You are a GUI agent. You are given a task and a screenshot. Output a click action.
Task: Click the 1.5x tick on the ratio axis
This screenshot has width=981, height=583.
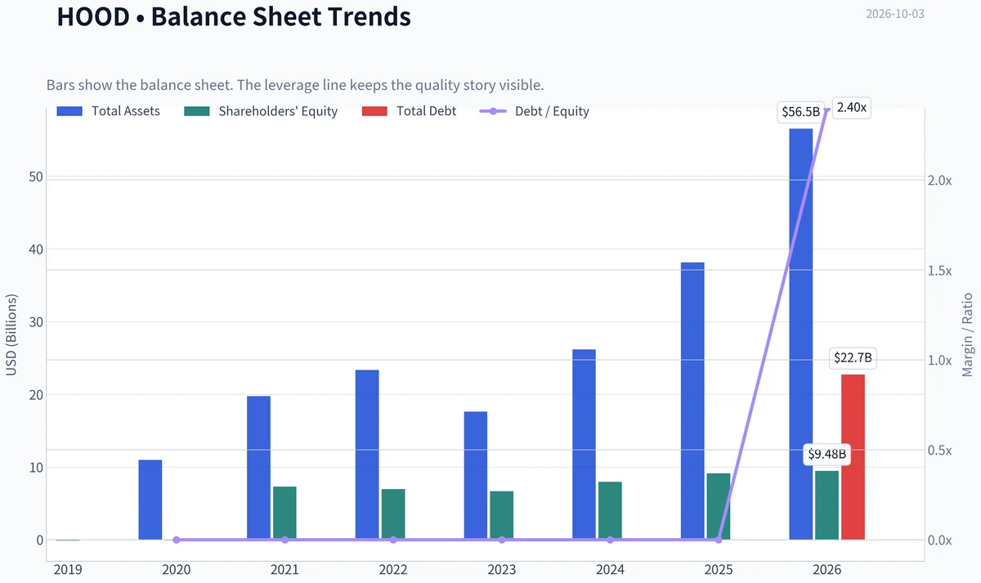[x=938, y=270]
